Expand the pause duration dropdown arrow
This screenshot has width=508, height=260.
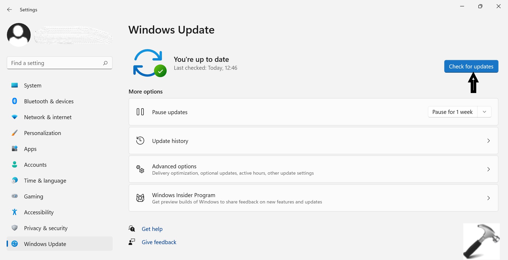pyautogui.click(x=484, y=112)
